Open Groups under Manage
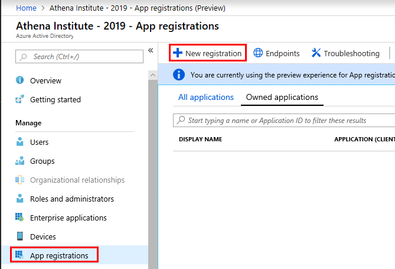The width and height of the screenshot is (395, 269). (43, 161)
